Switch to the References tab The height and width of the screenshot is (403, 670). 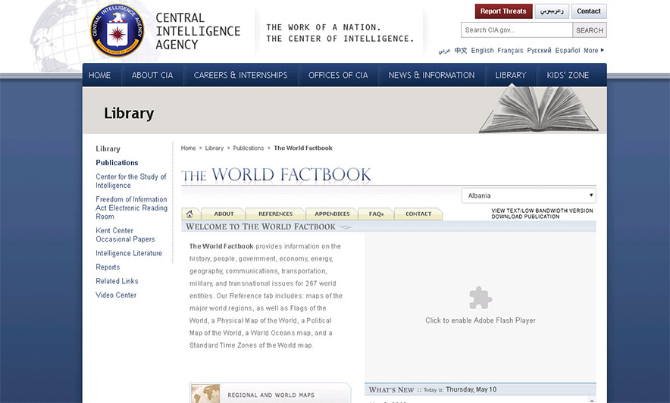[x=275, y=214]
